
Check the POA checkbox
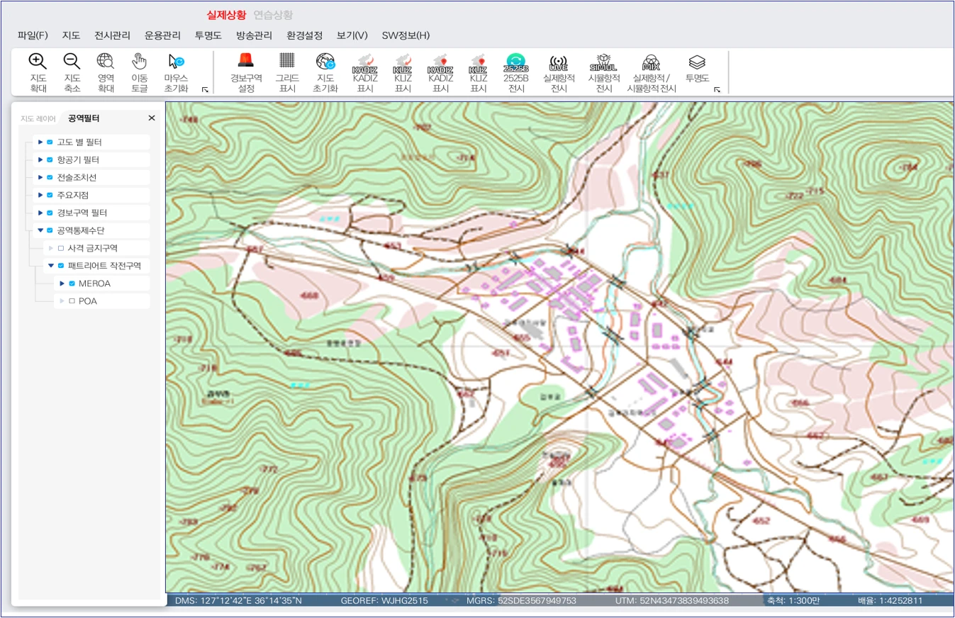tap(72, 301)
